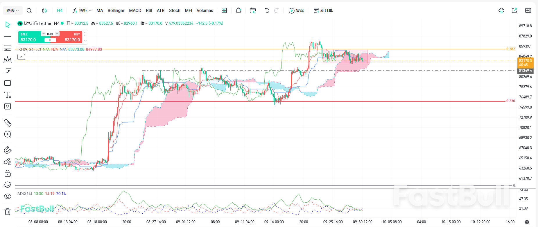Toggle the magnet snap mode
Viewport: 538px width, 227px height.
pyautogui.click(x=8, y=150)
